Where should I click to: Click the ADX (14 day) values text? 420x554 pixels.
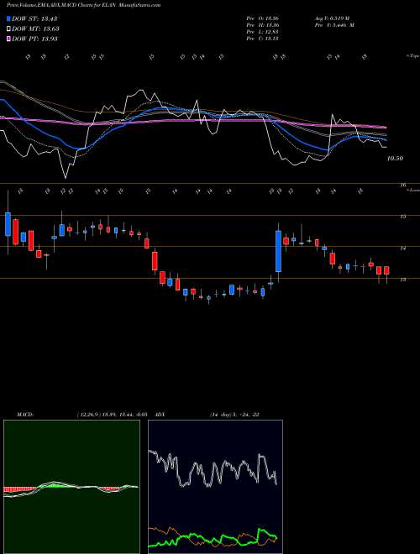click(x=234, y=415)
